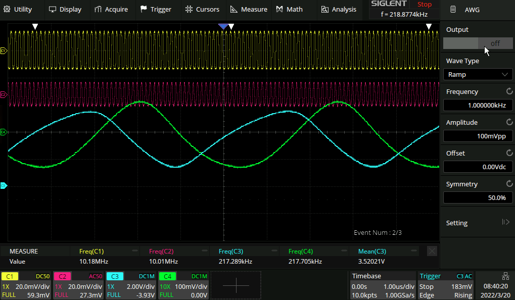515x300 pixels.
Task: Toggle the C1 channel box
Action: [26, 285]
